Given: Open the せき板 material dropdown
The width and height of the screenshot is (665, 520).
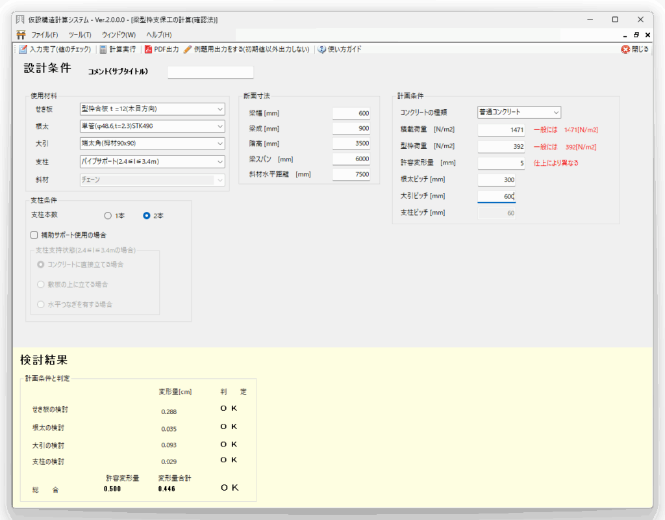Looking at the screenshot, I should (x=152, y=109).
